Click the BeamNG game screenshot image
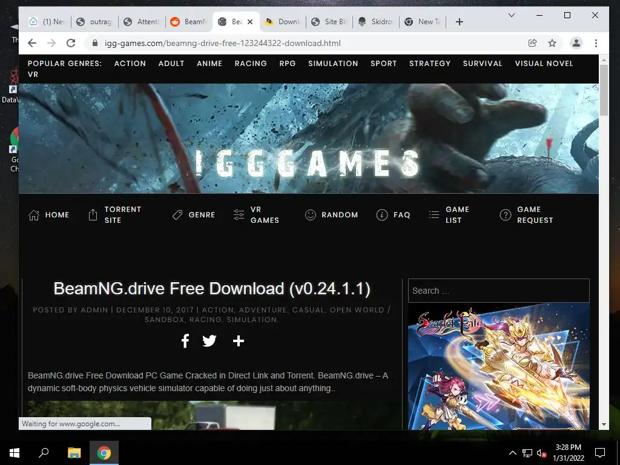 click(x=214, y=415)
